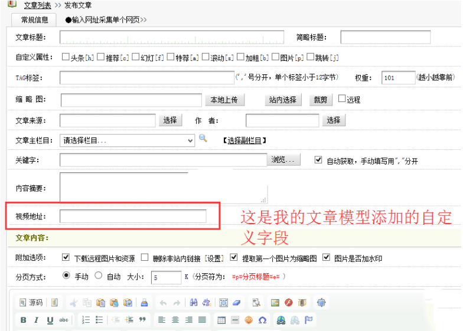Toggle 图片是否加水印 checkbox
The height and width of the screenshot is (331, 476).
[x=327, y=258]
